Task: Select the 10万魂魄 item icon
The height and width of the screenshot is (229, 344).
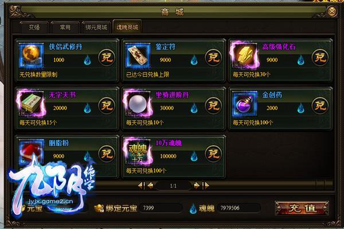Action: coord(138,152)
